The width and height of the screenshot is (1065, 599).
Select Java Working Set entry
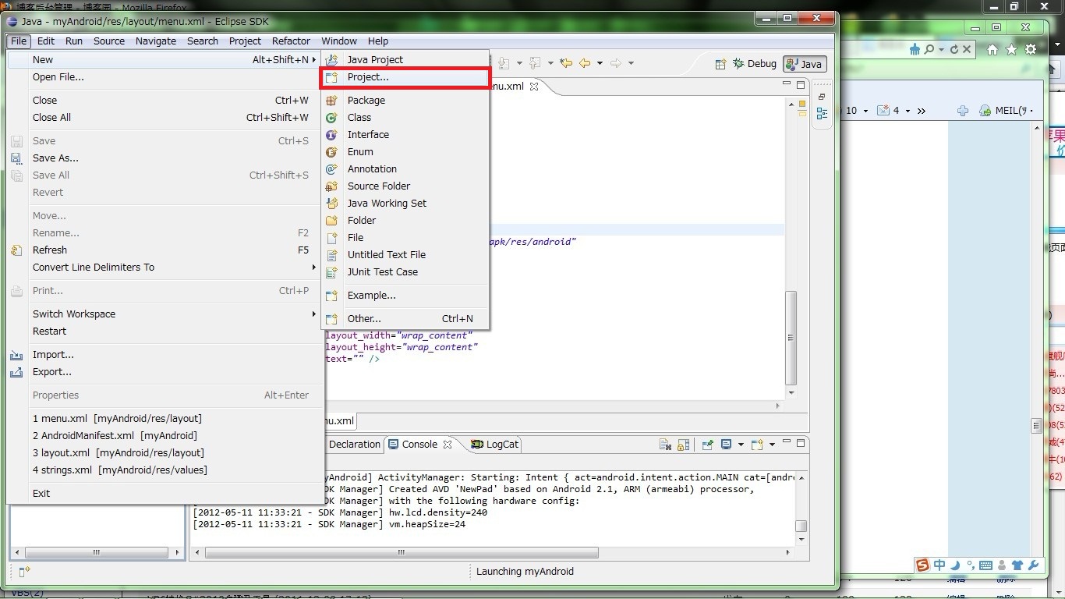[405, 203]
